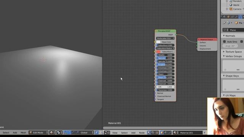The height and width of the screenshot is (137, 244).
Task: Select the scale manipulator icon
Action: (77, 133)
